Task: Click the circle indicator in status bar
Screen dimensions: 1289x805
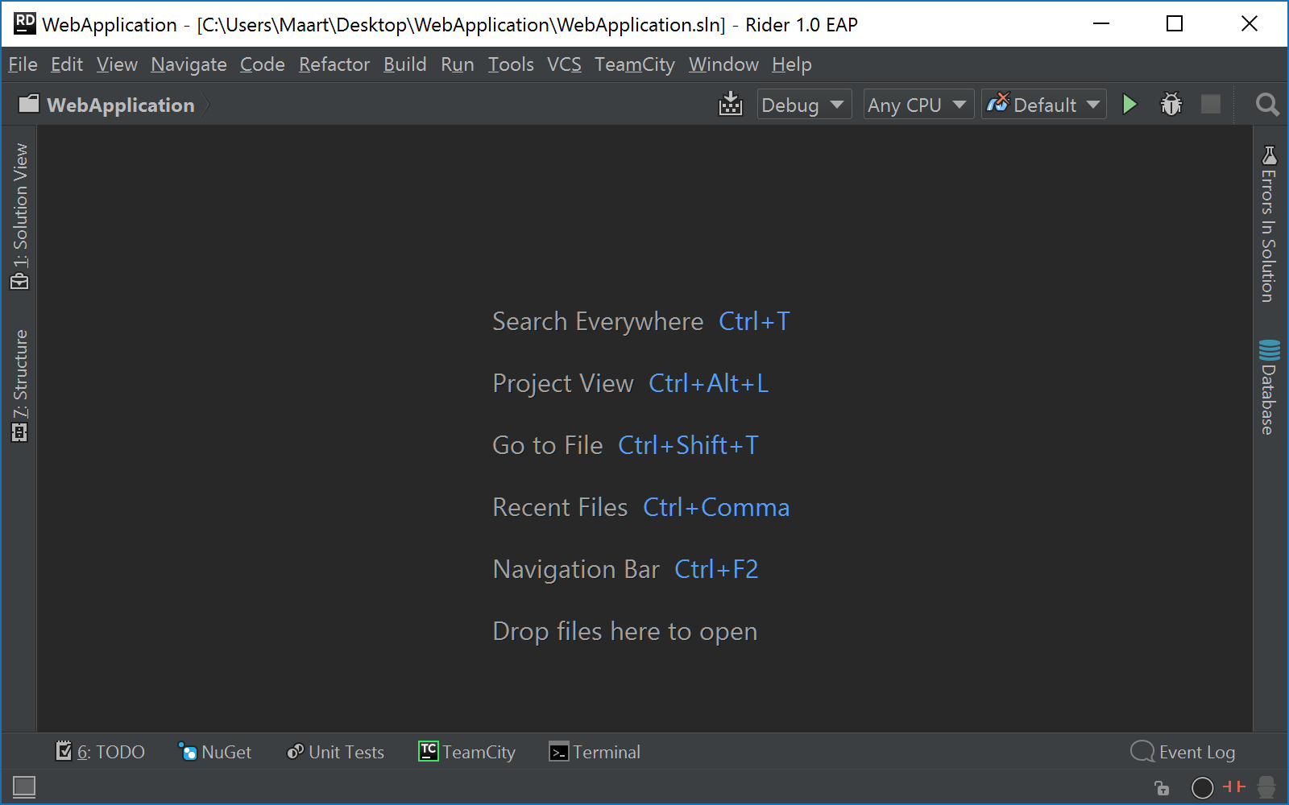Action: (x=1202, y=787)
